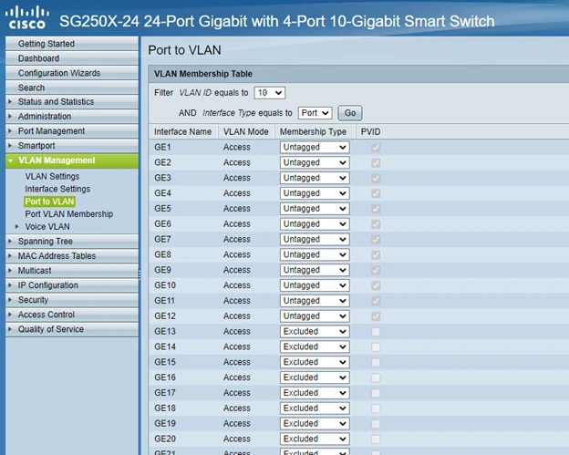Click the GE19 interface name
The image size is (569, 455).
tap(165, 423)
